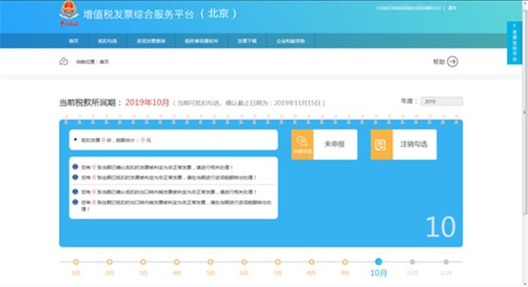Select the 7月 timeline marker
Screen dimensions: 528x287
point(278,262)
